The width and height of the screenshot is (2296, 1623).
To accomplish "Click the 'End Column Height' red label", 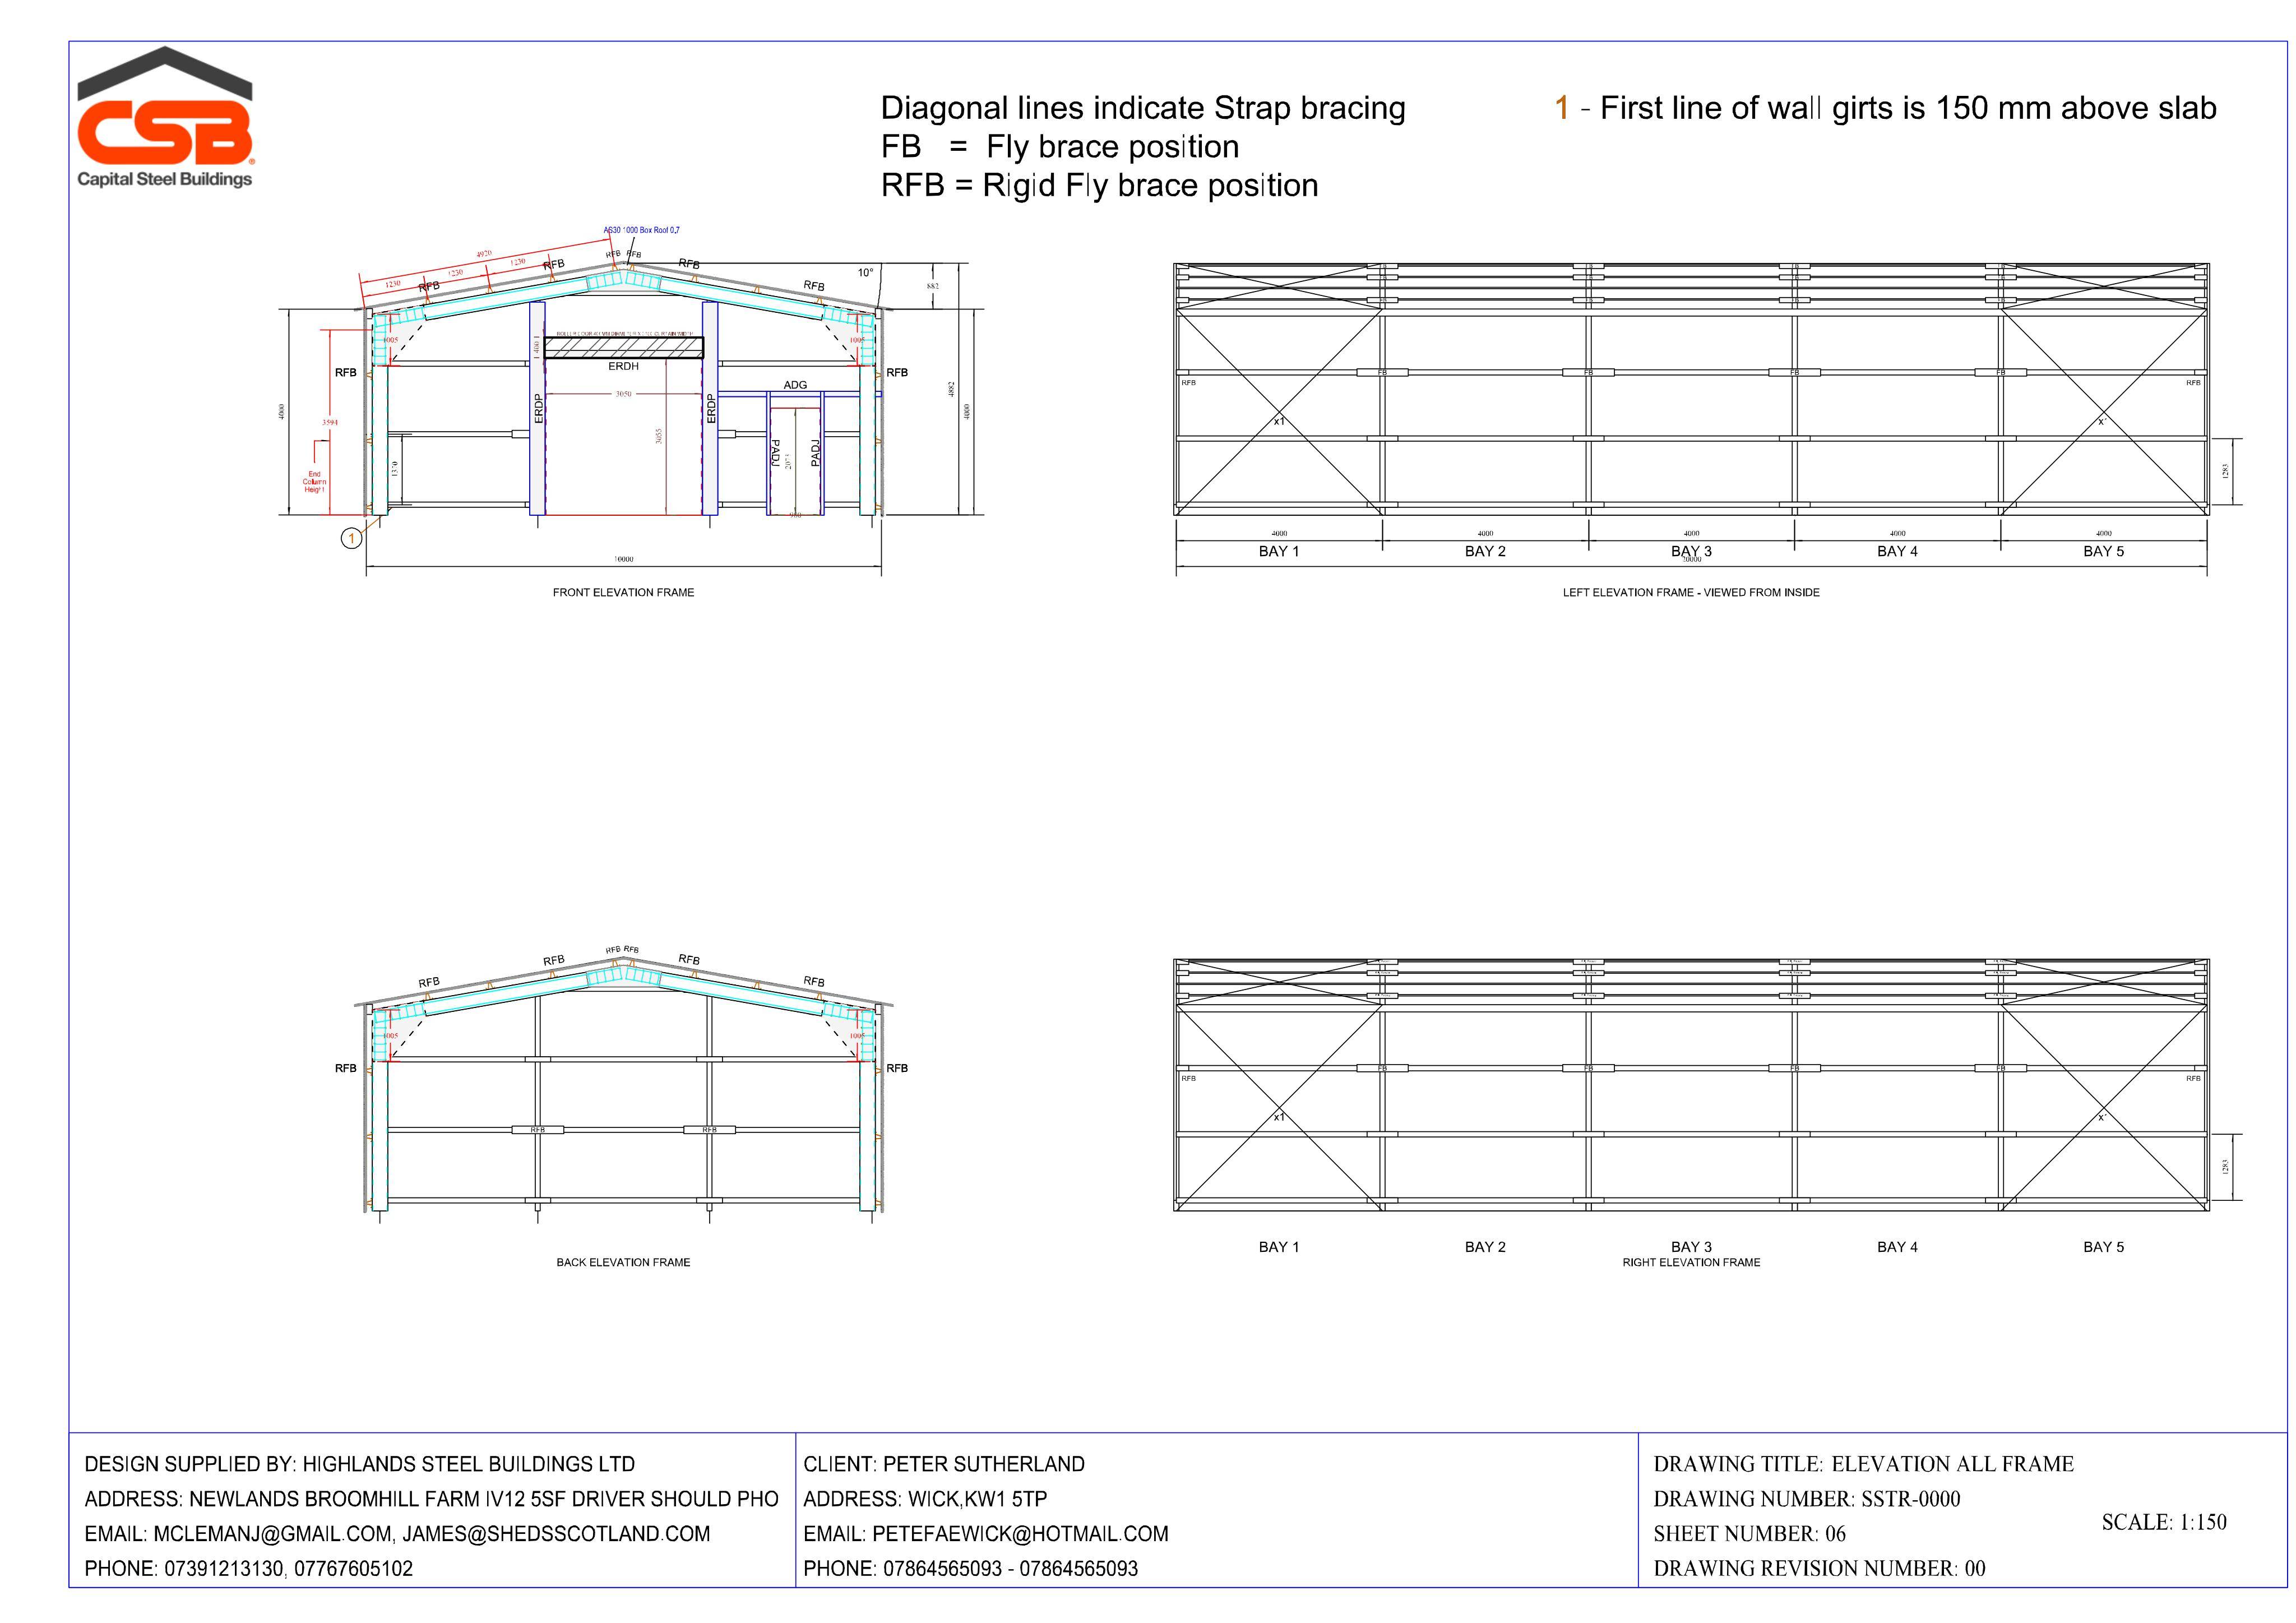I will (314, 482).
